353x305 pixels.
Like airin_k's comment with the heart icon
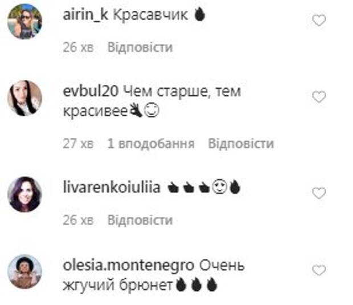[x=319, y=20]
